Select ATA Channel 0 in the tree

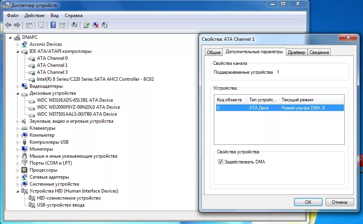coord(52,58)
